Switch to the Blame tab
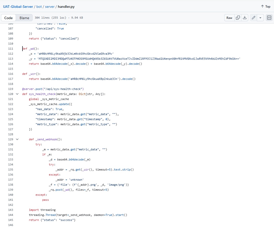Viewport: 274px width, 228px height. (24, 18)
